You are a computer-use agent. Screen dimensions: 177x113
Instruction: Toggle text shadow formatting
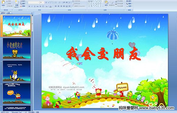click(40, 6)
